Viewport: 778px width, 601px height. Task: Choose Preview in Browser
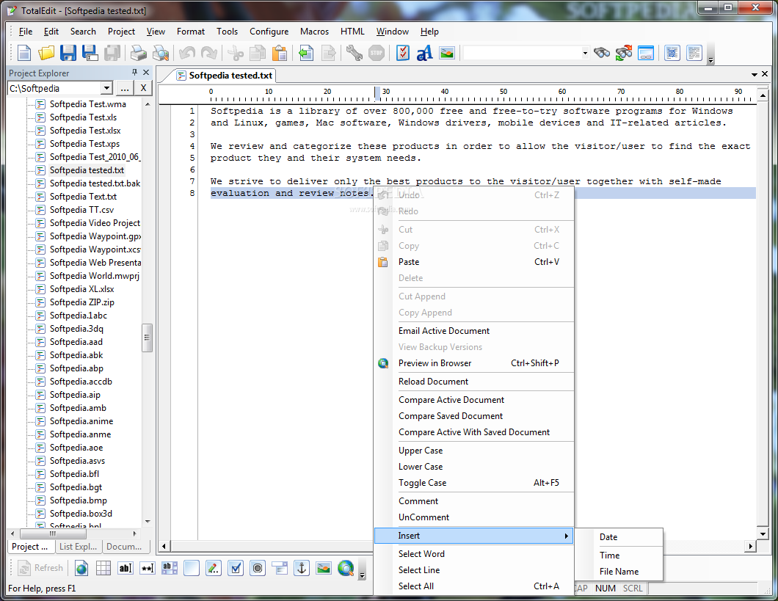tap(474, 363)
